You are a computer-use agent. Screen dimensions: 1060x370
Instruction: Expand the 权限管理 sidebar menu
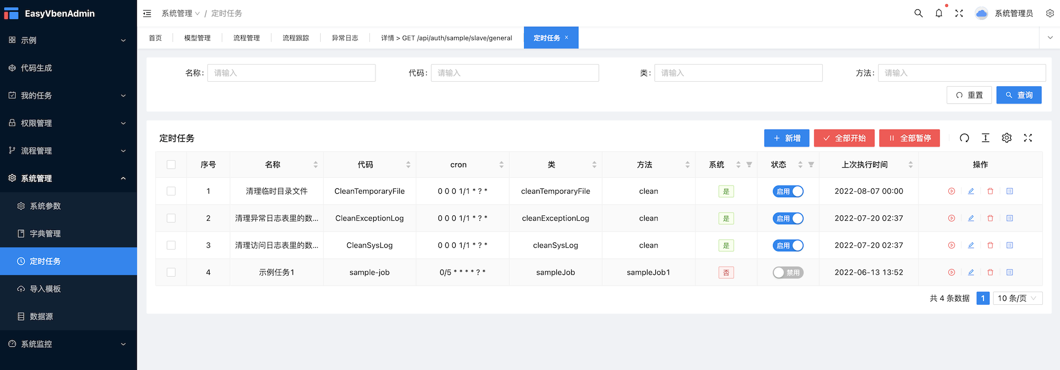tap(68, 123)
